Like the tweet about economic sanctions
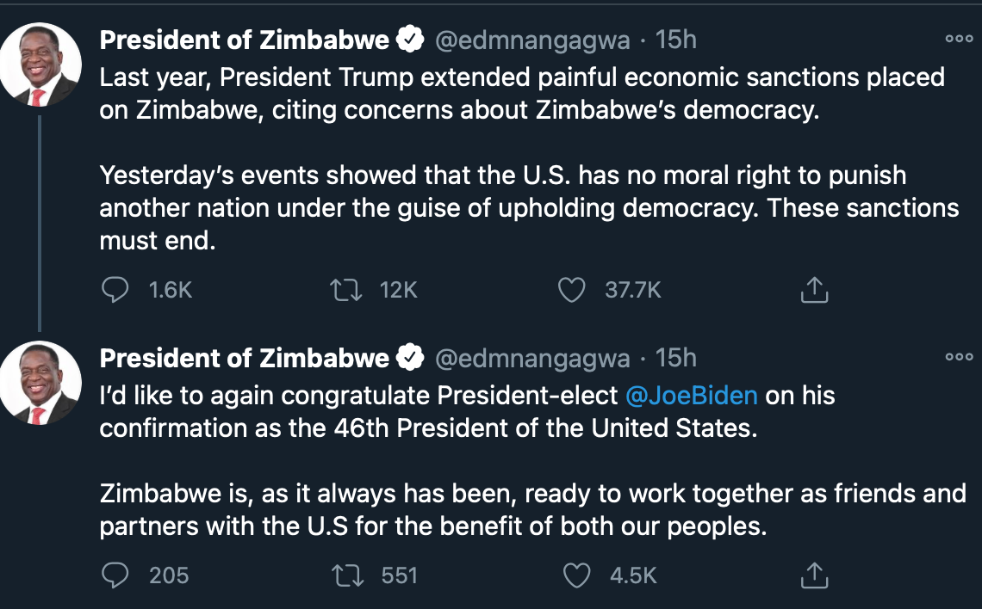982x609 pixels. [572, 291]
